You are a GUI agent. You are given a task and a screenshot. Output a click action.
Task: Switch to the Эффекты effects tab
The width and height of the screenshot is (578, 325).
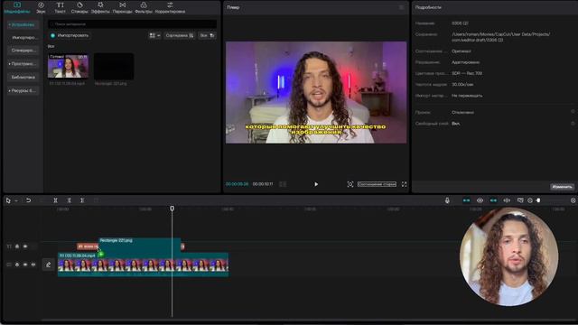[x=100, y=8]
